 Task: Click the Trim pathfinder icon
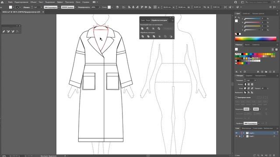(148, 36)
